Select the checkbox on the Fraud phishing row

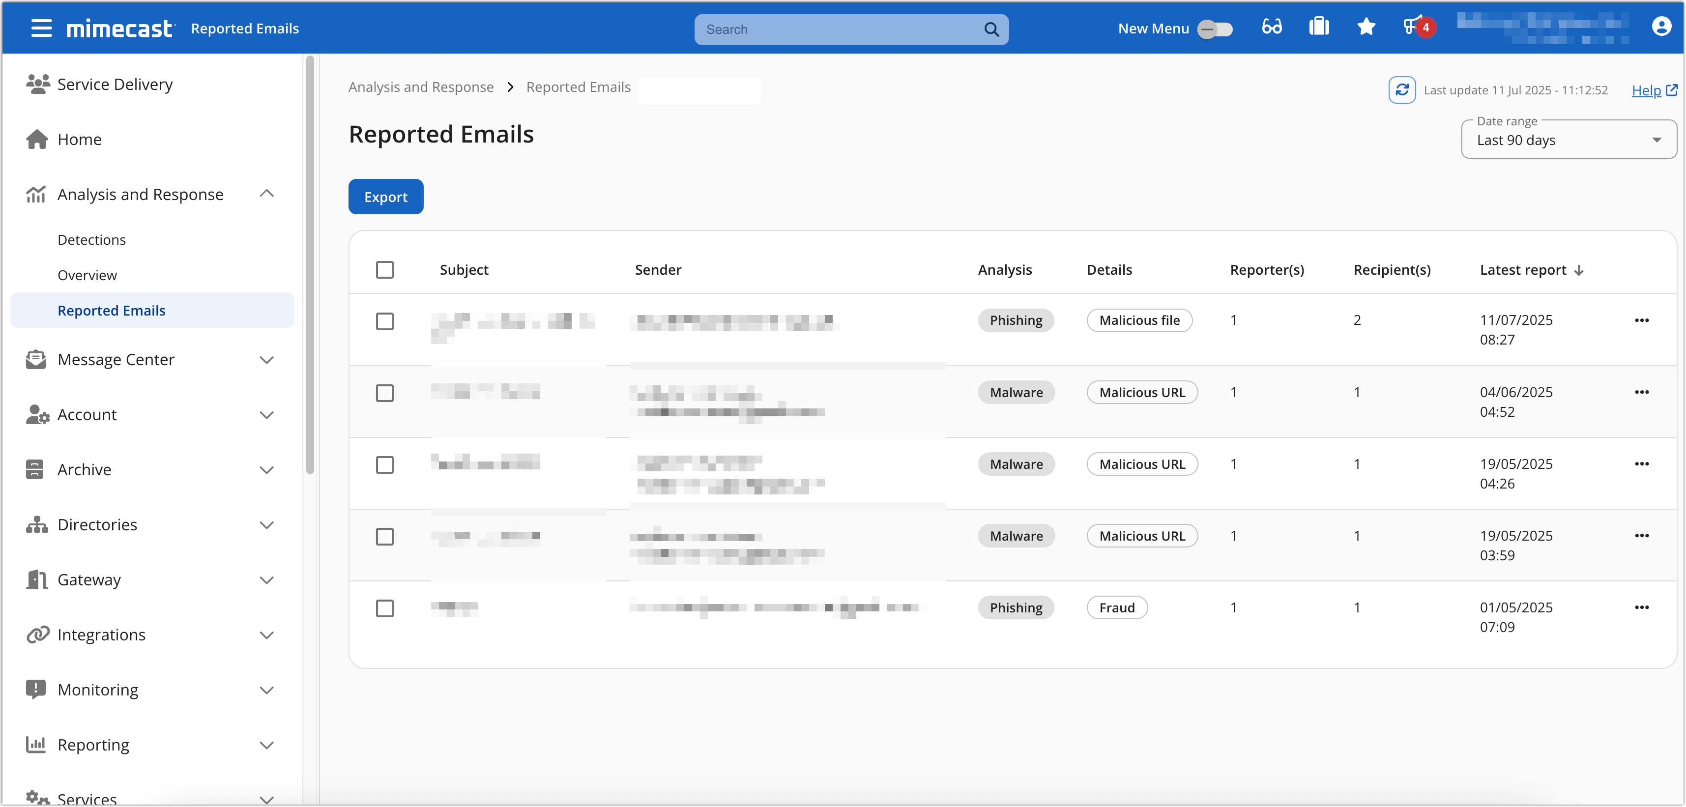(x=385, y=608)
